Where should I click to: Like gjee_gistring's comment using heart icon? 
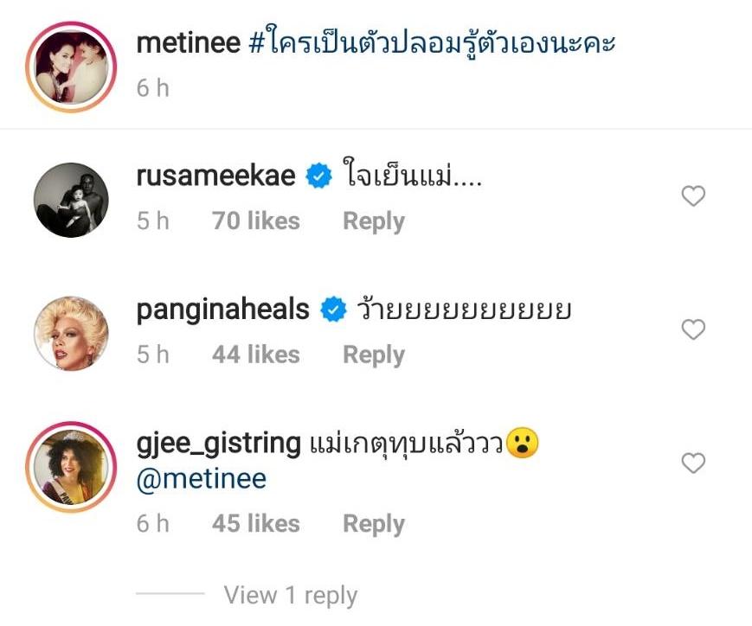[x=693, y=463]
